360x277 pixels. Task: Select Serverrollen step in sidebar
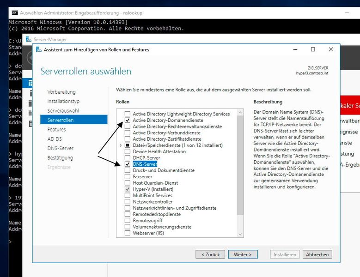click(73, 120)
